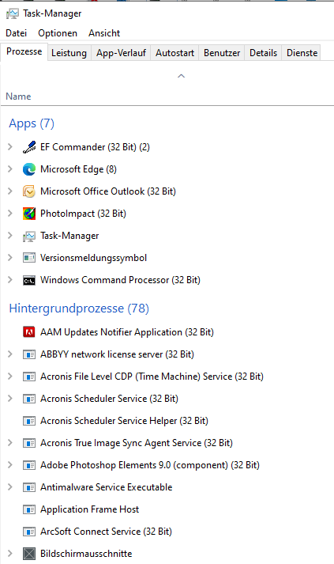Open the Ansicht menu

tap(104, 33)
